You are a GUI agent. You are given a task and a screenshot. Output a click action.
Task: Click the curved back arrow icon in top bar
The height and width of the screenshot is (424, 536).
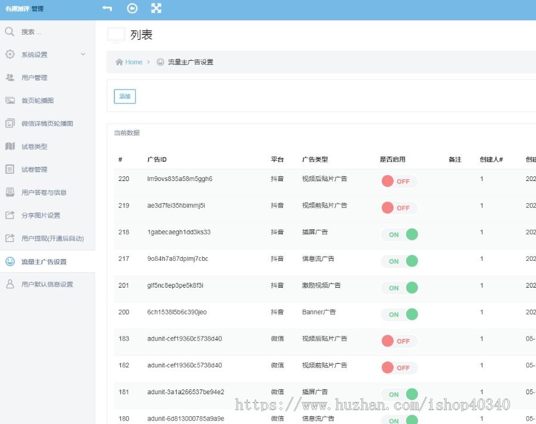pos(107,8)
